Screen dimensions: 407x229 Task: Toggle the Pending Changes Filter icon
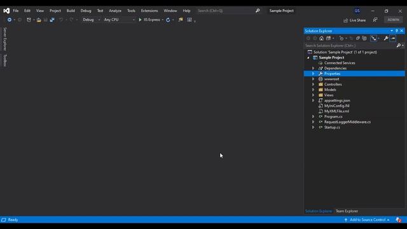(x=341, y=38)
